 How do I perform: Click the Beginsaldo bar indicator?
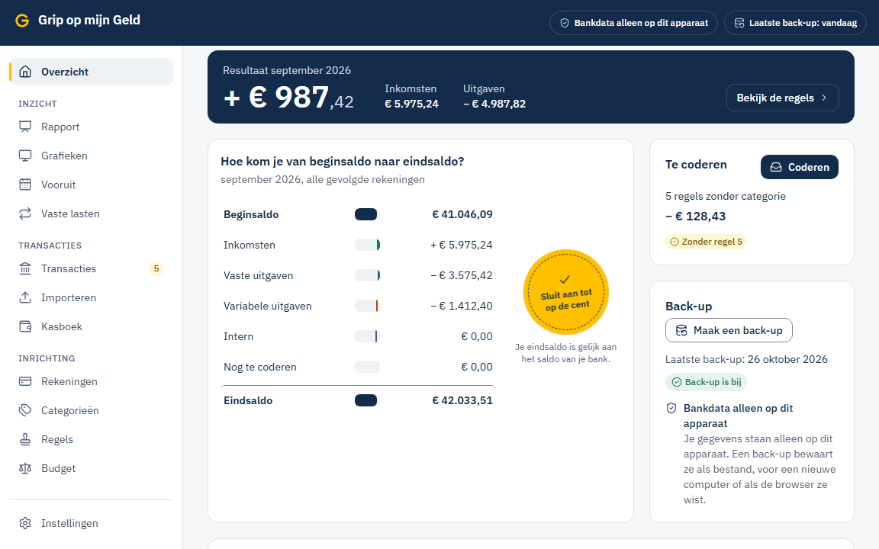click(367, 214)
